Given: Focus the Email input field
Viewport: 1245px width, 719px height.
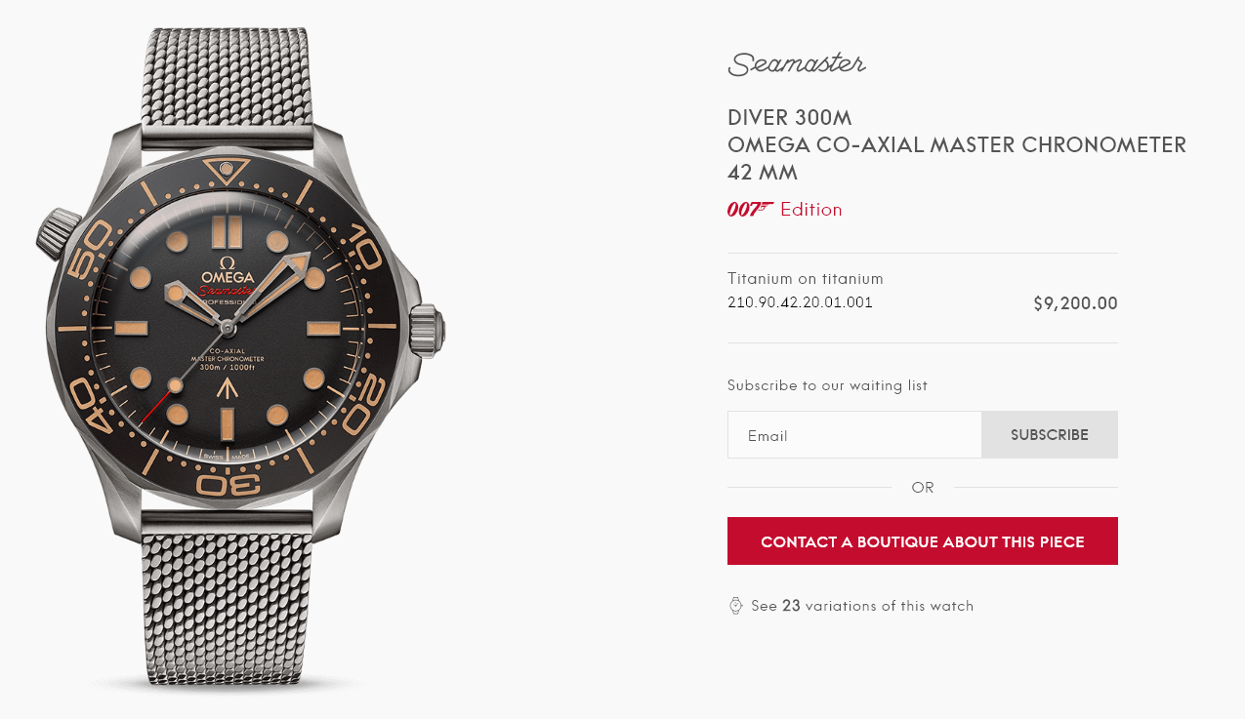Looking at the screenshot, I should (x=854, y=435).
